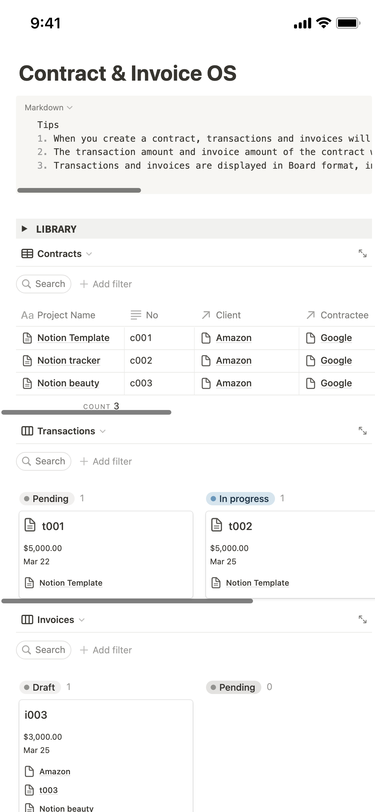Image resolution: width=375 pixels, height=812 pixels.
Task: Sort by the Client column header
Action: [228, 315]
